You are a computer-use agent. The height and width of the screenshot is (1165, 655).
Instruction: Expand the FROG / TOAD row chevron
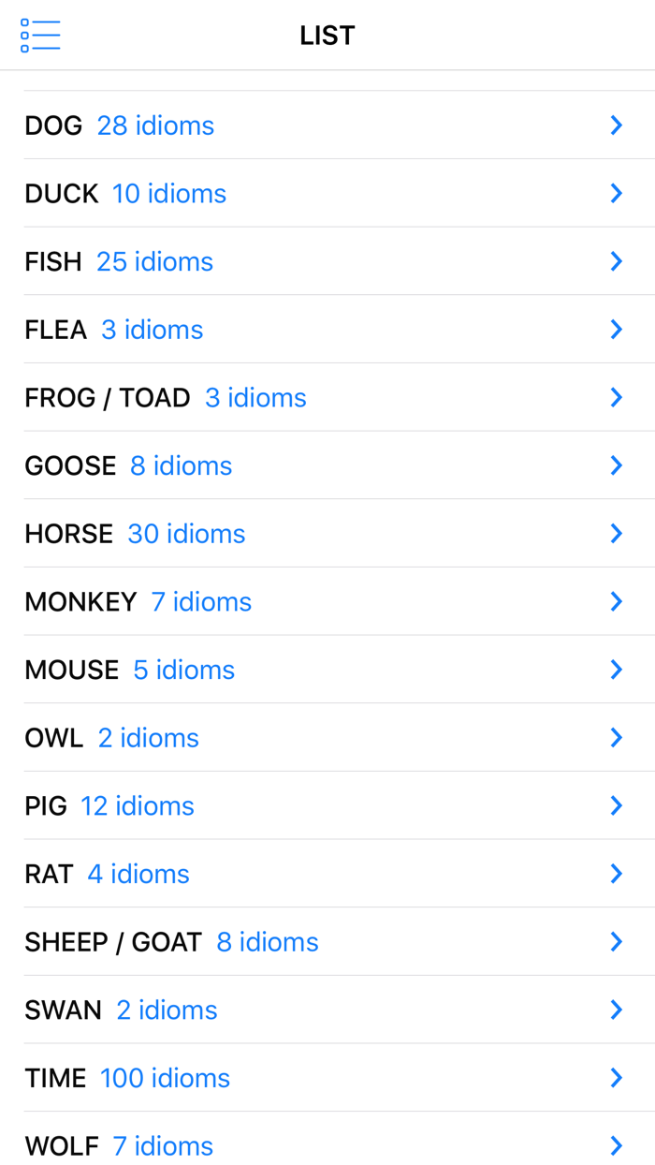[x=617, y=397]
